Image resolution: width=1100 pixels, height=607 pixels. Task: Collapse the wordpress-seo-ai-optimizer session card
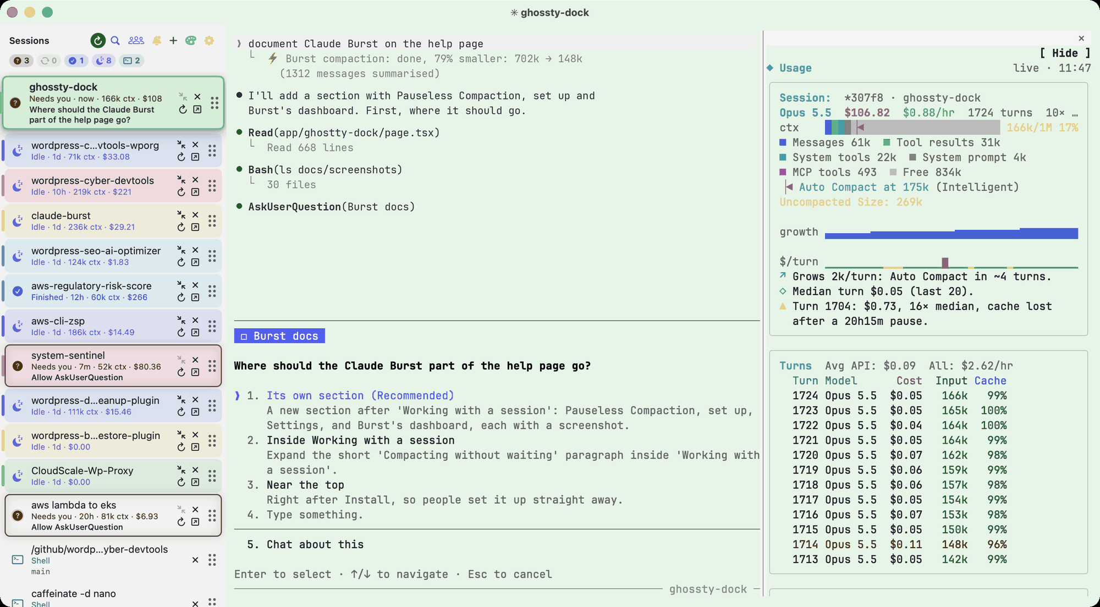pos(181,250)
